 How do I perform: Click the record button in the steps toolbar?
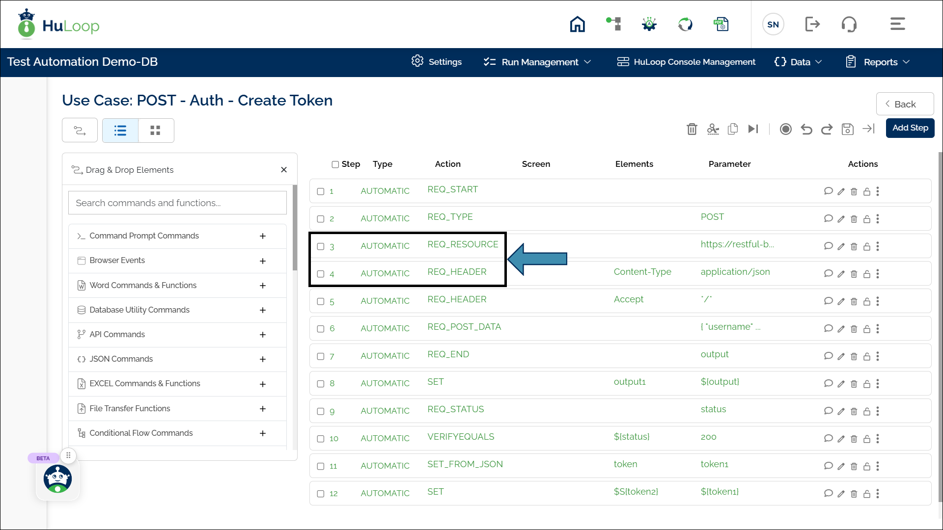[x=785, y=129]
